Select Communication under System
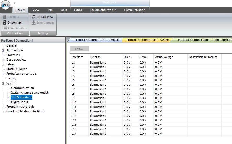Image resolution: width=232 pixels, height=144 pixels. pos(22,88)
